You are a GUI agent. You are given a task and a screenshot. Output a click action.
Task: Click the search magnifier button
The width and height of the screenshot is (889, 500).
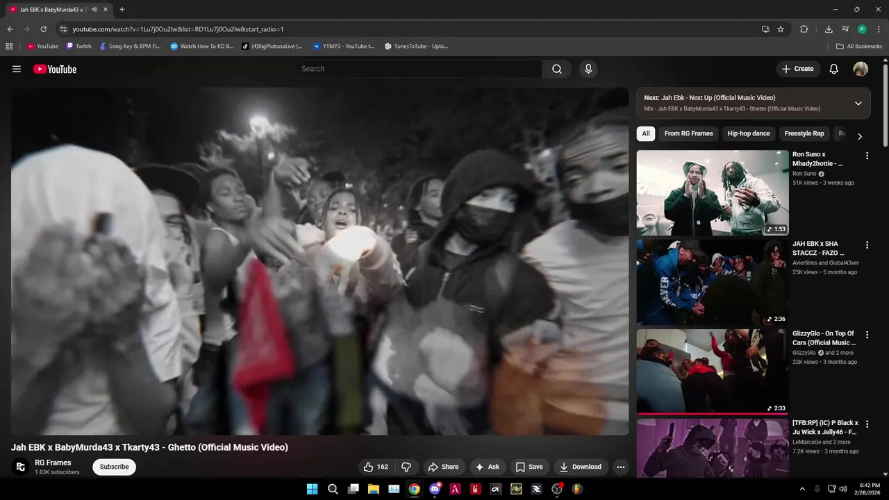pyautogui.click(x=557, y=69)
